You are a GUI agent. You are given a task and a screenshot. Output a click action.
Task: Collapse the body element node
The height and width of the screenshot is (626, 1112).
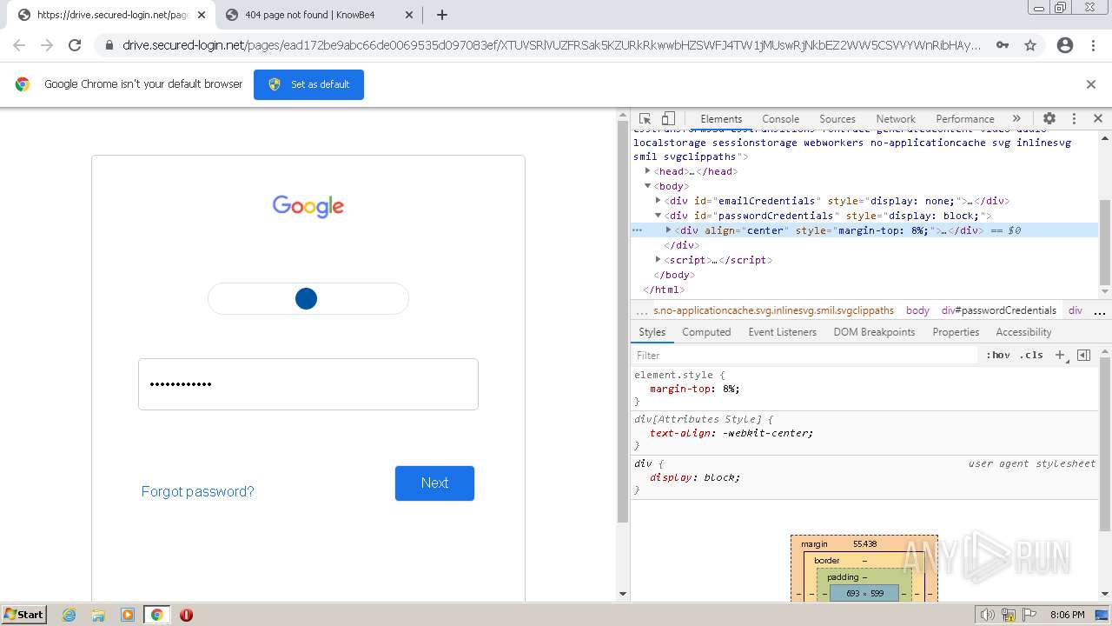[647, 186]
